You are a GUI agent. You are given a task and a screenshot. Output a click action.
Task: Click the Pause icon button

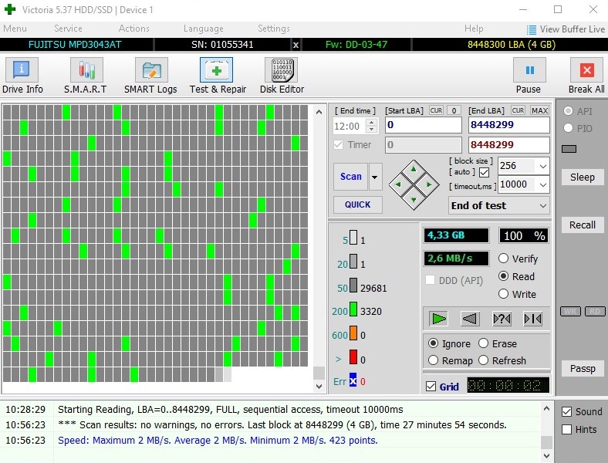click(x=529, y=70)
